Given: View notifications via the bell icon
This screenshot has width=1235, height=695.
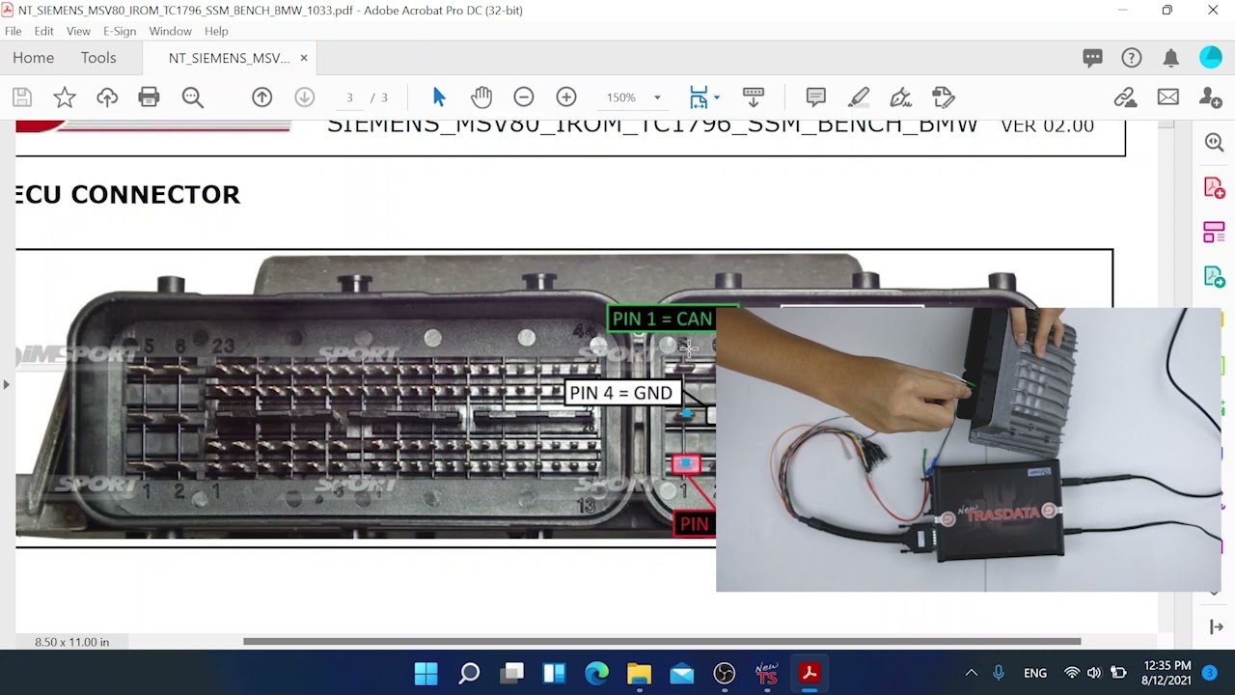Looking at the screenshot, I should coord(1170,58).
